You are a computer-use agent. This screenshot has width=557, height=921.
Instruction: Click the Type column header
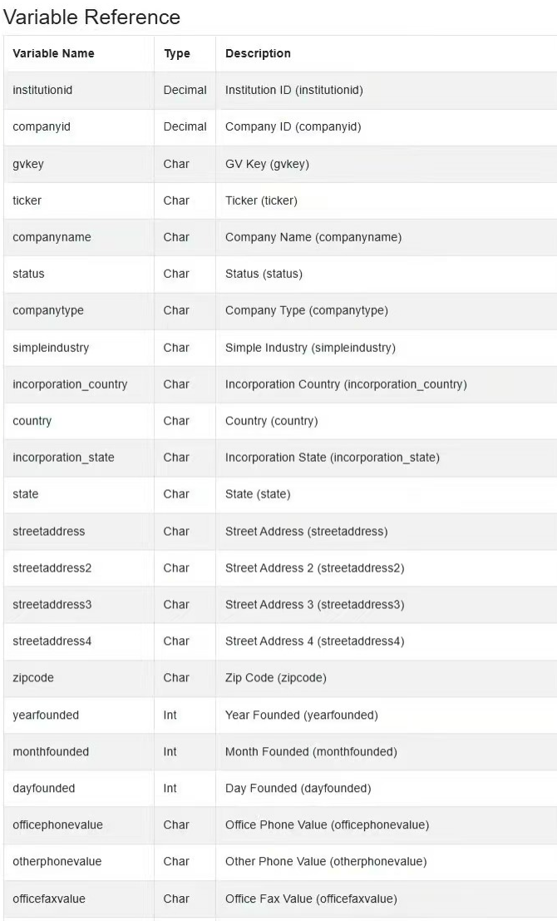(x=177, y=53)
